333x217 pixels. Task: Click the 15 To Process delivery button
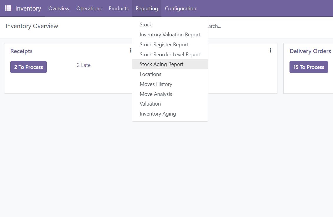click(x=308, y=67)
